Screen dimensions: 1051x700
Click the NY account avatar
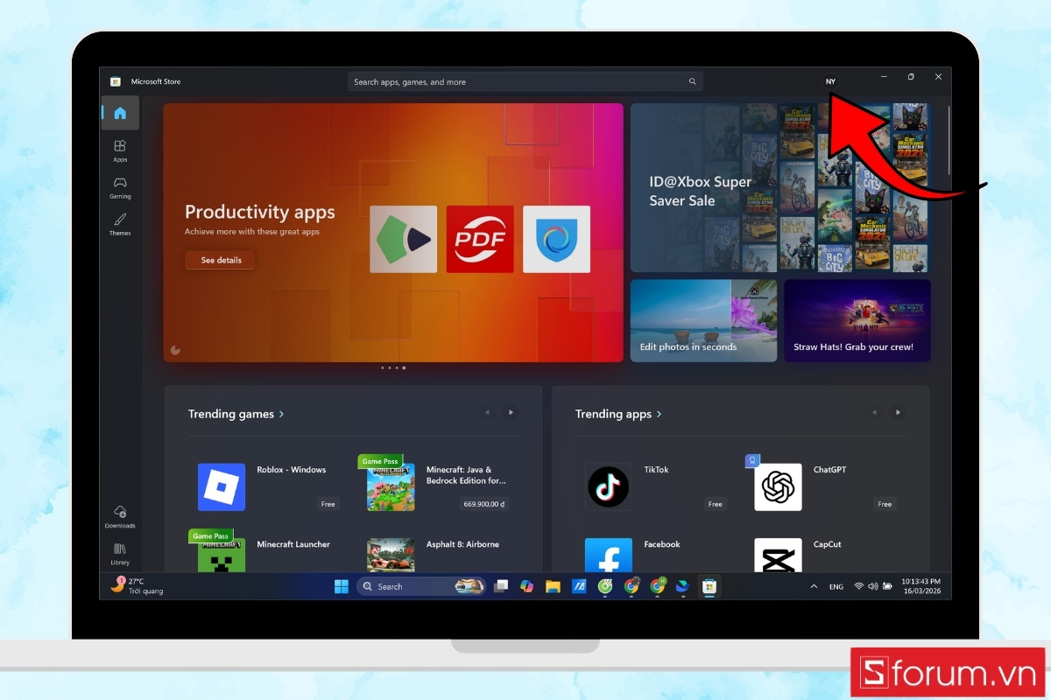(830, 80)
